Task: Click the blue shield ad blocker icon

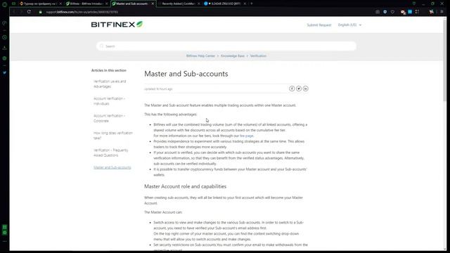Action: 385,12
